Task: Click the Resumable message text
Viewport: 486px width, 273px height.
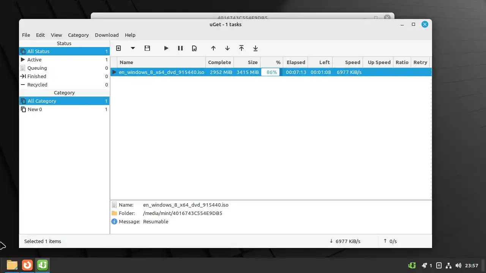Action: 156,221
